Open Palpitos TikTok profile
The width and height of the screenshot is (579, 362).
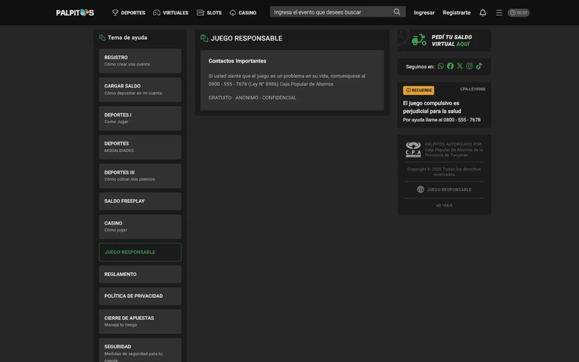[x=479, y=66]
